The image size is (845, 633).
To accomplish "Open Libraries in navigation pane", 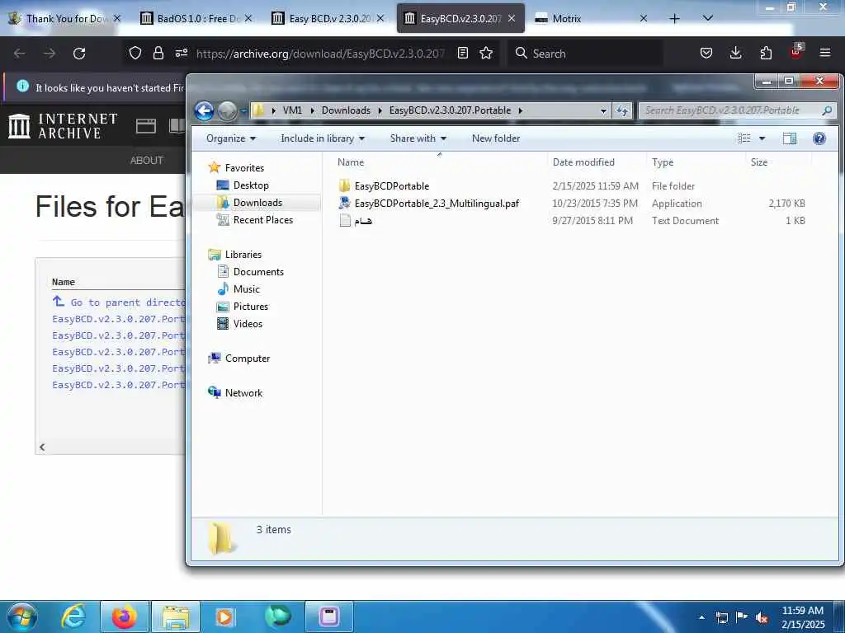I will [x=243, y=255].
